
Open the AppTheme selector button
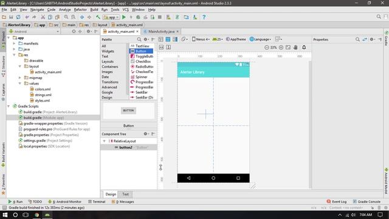click(236, 39)
